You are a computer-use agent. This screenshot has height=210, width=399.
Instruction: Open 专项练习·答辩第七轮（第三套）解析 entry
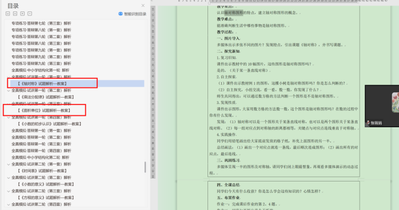click(41, 23)
